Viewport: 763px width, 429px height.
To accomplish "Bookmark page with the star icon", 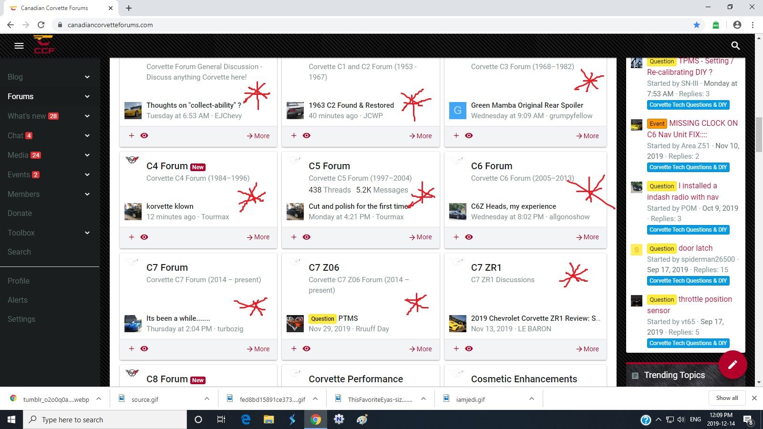I will pos(697,25).
